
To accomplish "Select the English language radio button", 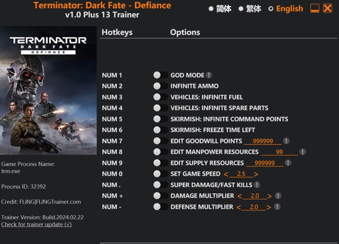I will 271,9.
